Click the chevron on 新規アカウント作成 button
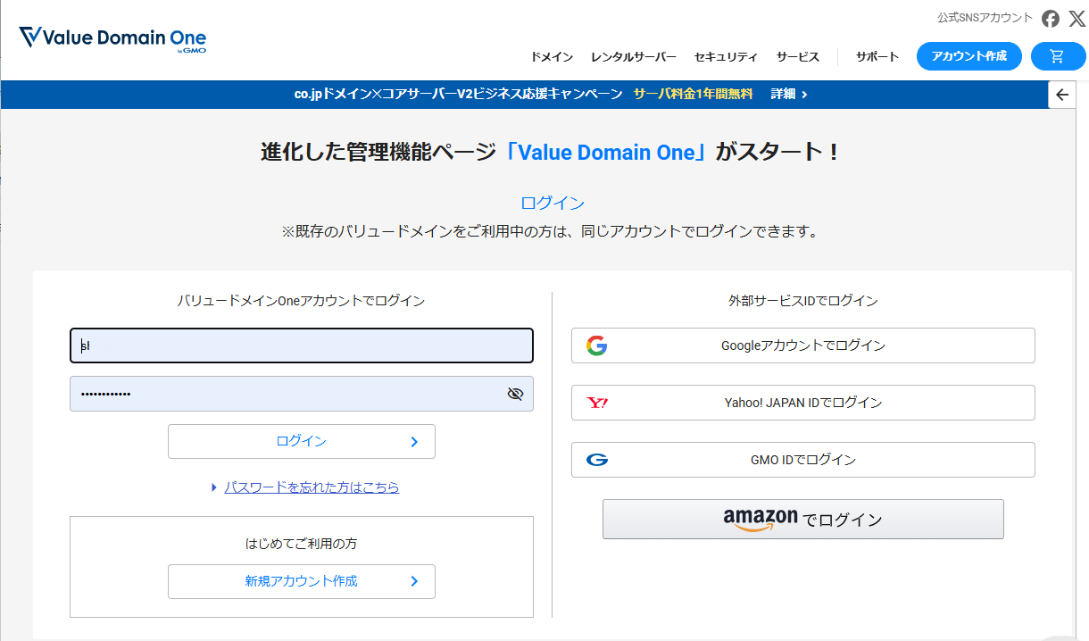This screenshot has width=1089, height=641. tap(414, 581)
